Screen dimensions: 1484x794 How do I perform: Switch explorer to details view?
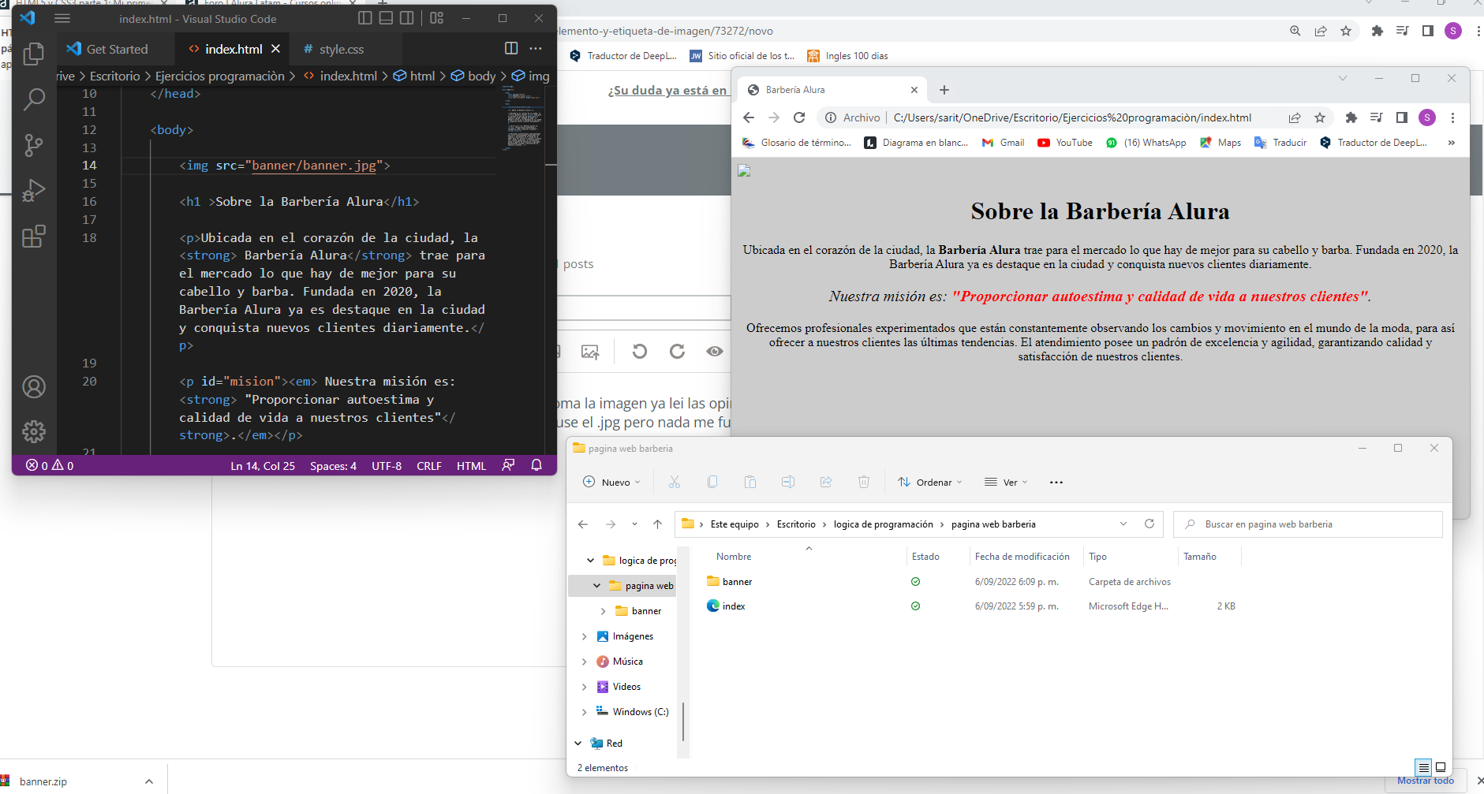(1423, 767)
